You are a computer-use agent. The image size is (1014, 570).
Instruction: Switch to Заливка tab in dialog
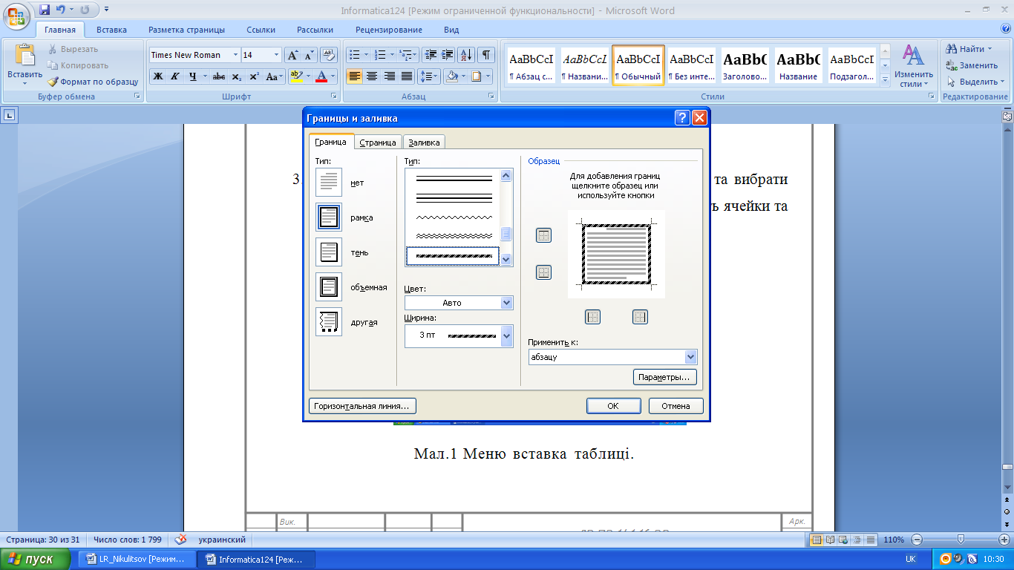coord(424,142)
